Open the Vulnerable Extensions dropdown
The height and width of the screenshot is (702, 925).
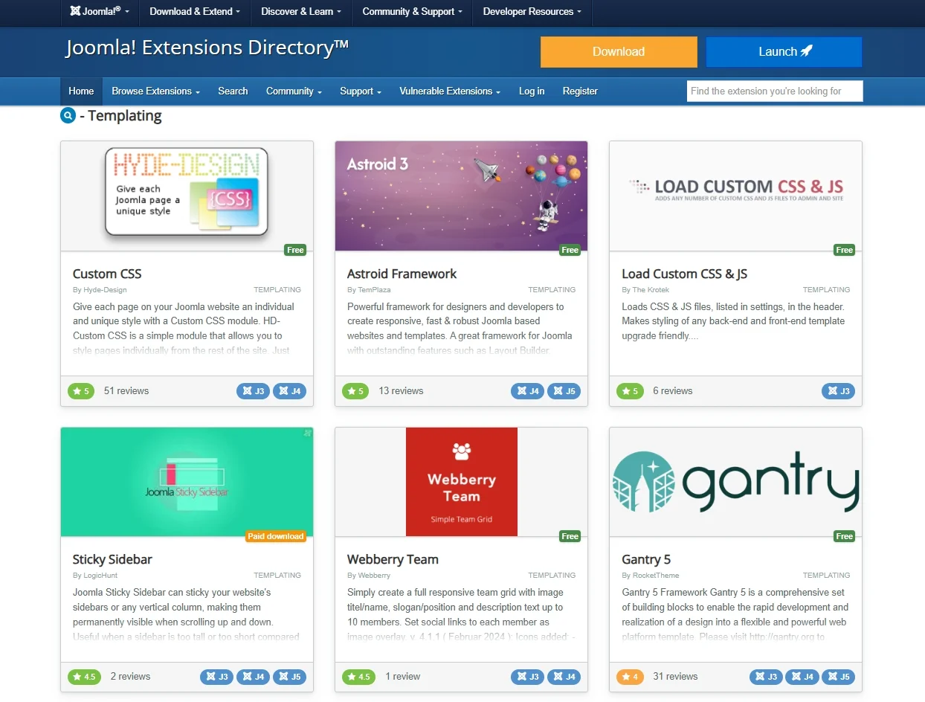click(450, 91)
